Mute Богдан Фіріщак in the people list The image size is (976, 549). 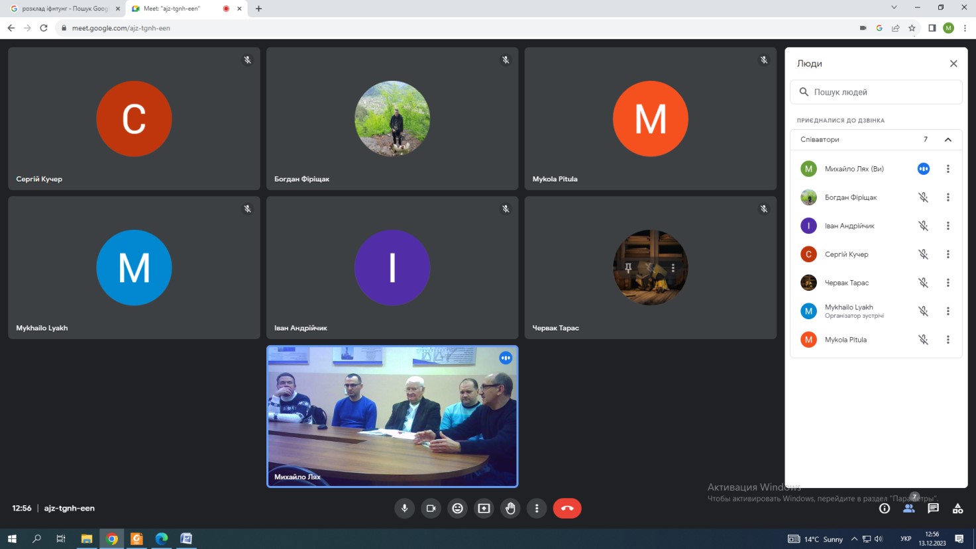pyautogui.click(x=923, y=197)
